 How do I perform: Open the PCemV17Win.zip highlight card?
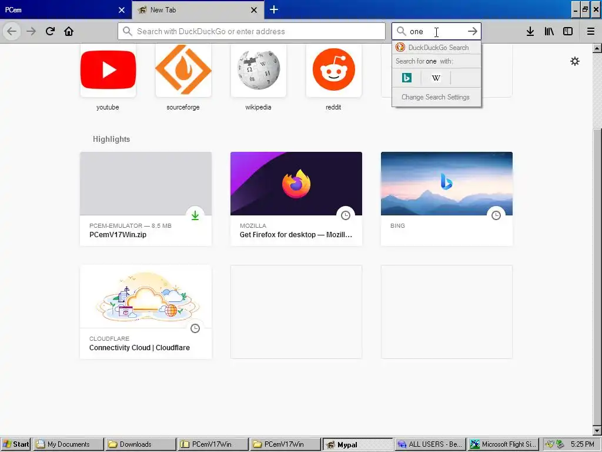point(146,199)
